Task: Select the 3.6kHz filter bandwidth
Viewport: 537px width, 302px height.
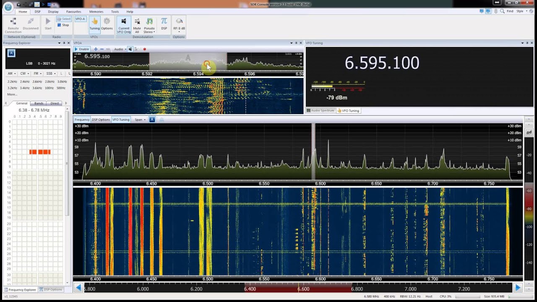Action: (x=37, y=88)
